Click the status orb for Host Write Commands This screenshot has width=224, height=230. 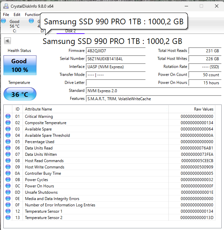8,167
